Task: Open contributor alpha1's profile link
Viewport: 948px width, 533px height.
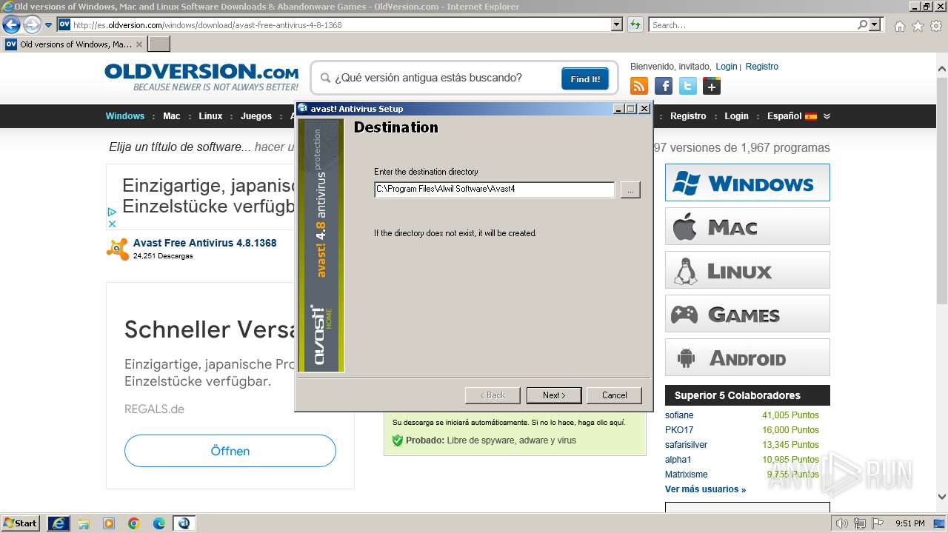Action: pos(678,460)
